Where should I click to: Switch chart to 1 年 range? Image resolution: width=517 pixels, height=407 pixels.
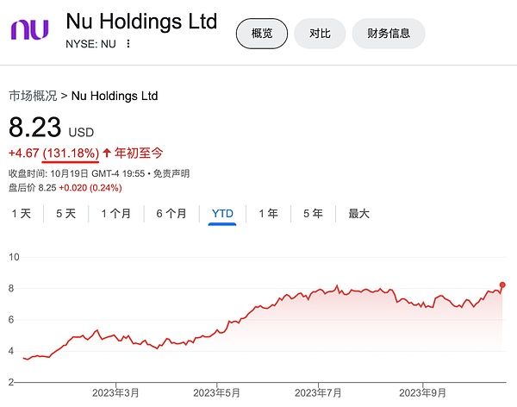pyautogui.click(x=268, y=213)
